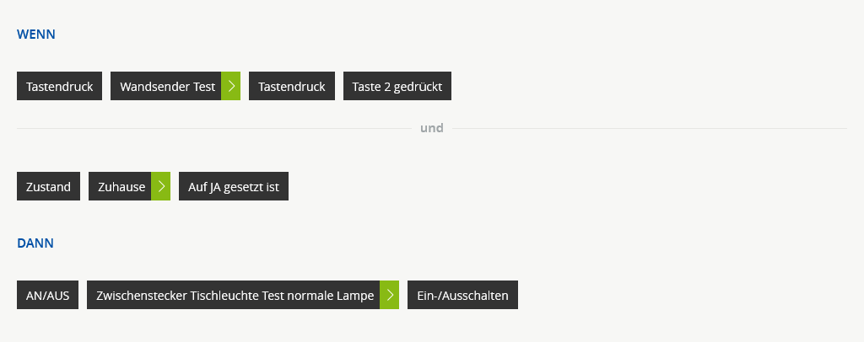
Task: Open the Zuhause state selector
Action: point(121,187)
